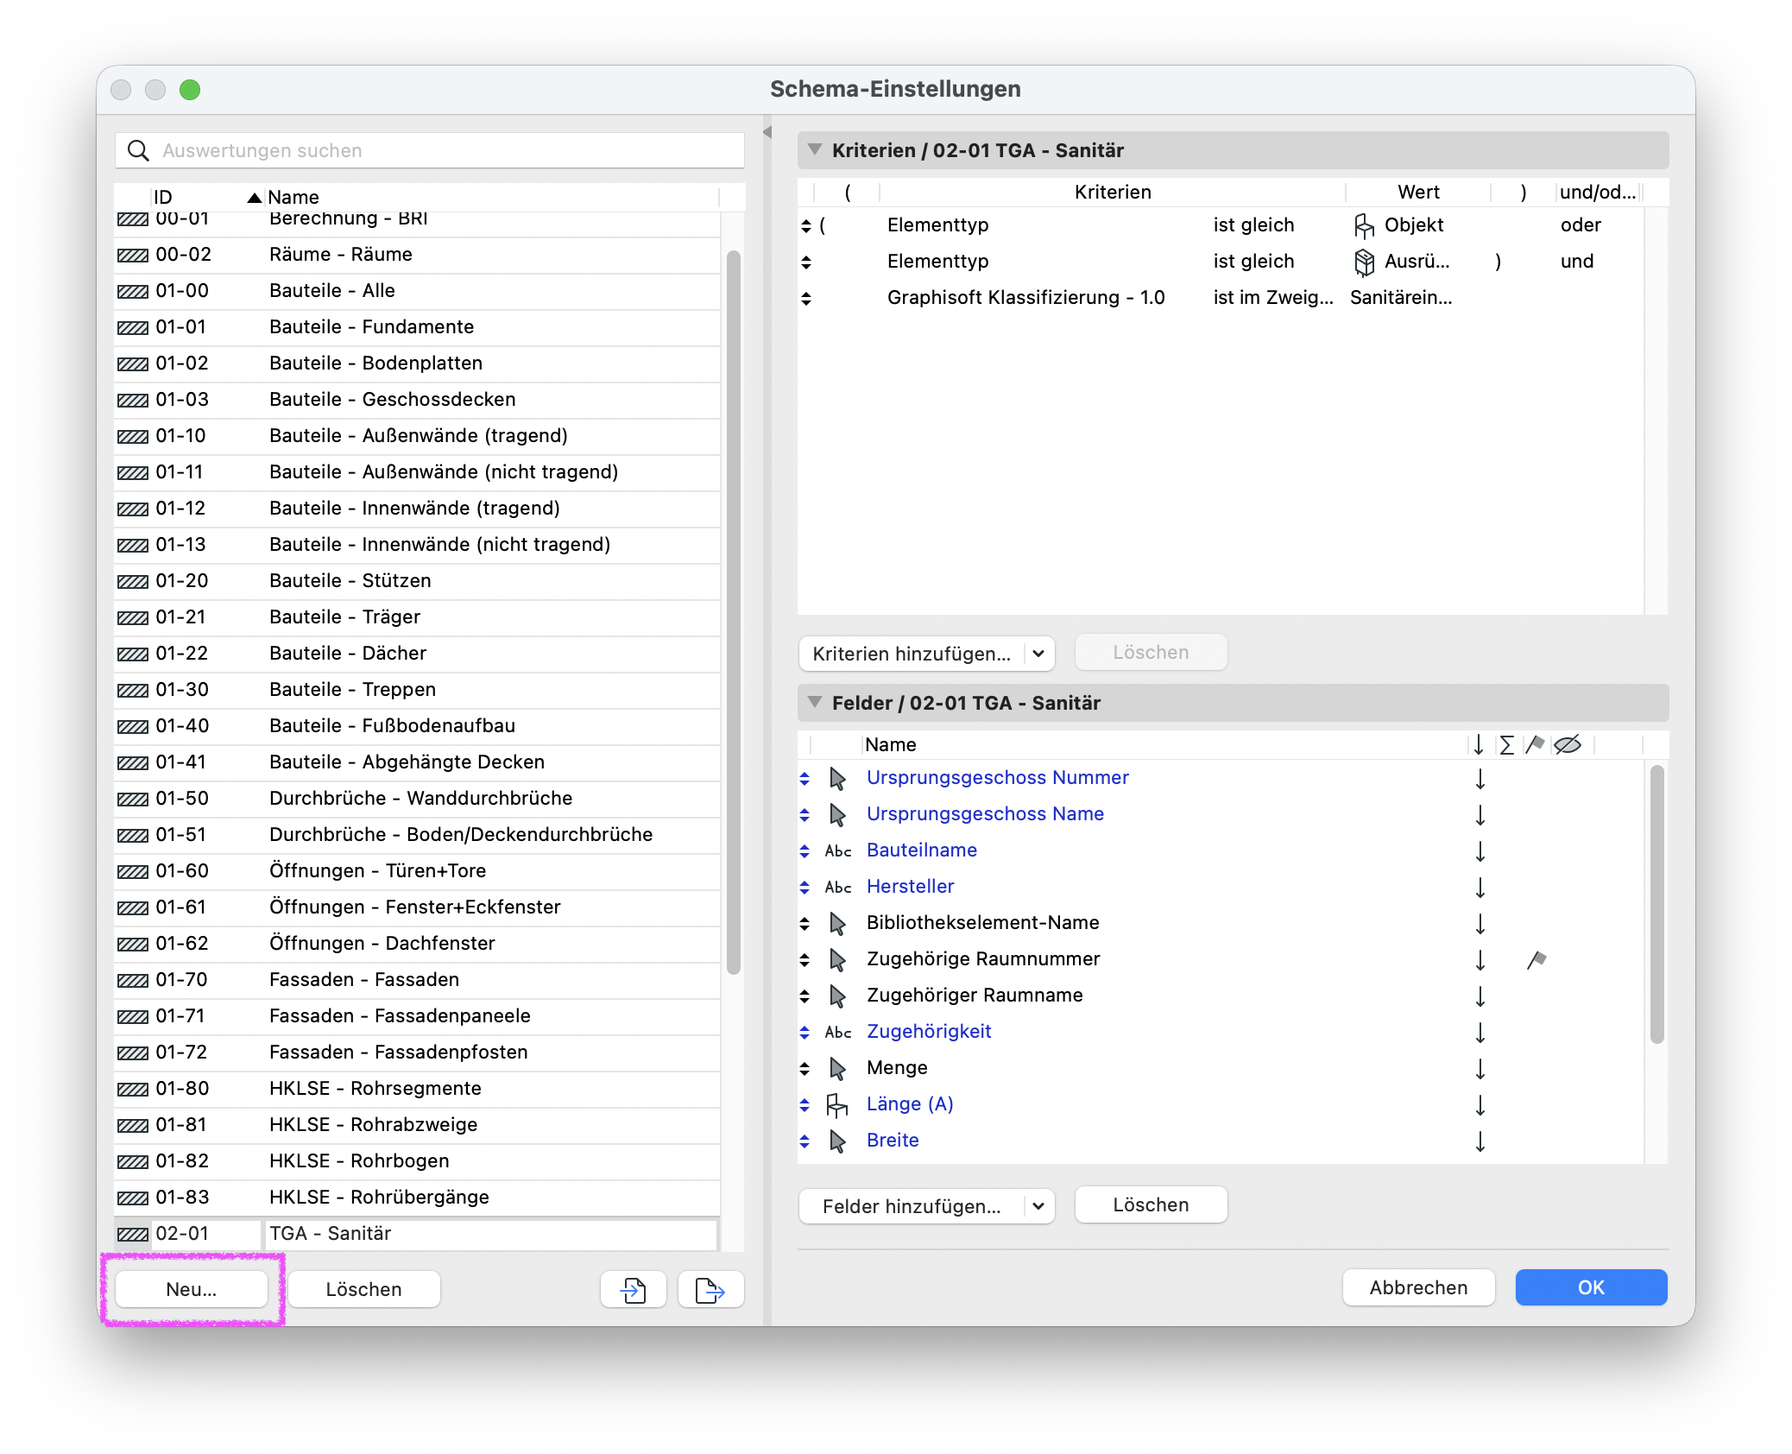Toggle sort order arrow for Bibliothekselement-Name

tap(1480, 923)
